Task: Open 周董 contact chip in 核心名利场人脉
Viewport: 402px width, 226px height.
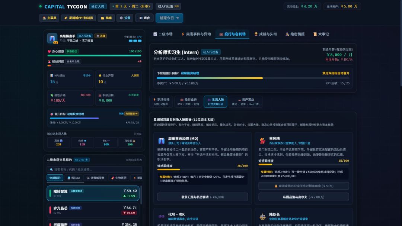Action: (58, 143)
